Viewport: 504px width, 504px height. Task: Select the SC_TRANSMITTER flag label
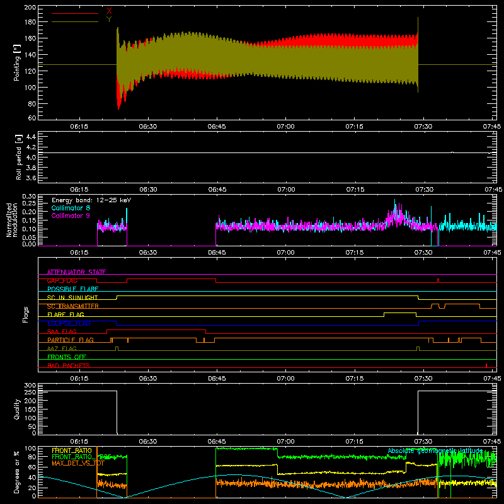pos(73,306)
